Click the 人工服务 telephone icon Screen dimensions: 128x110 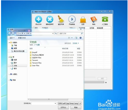[x=105, y=19]
